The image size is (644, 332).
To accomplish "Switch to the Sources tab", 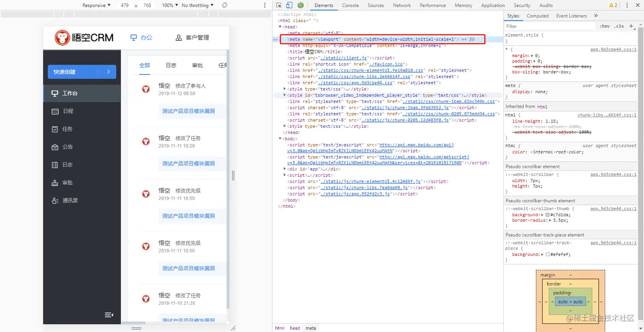I will [376, 5].
